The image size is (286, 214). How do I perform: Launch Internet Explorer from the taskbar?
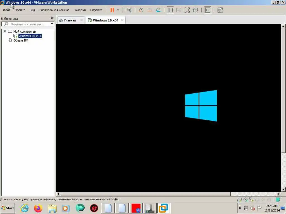tap(25, 208)
